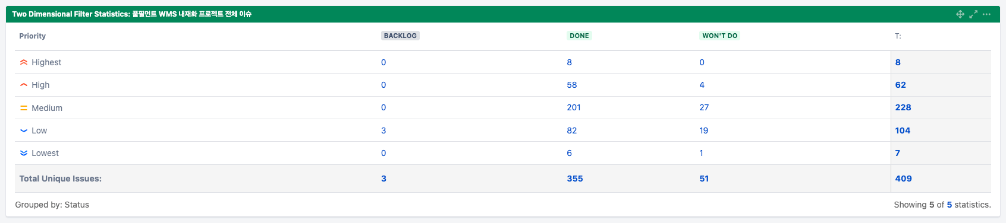Select the WON'T DO status label

719,36
